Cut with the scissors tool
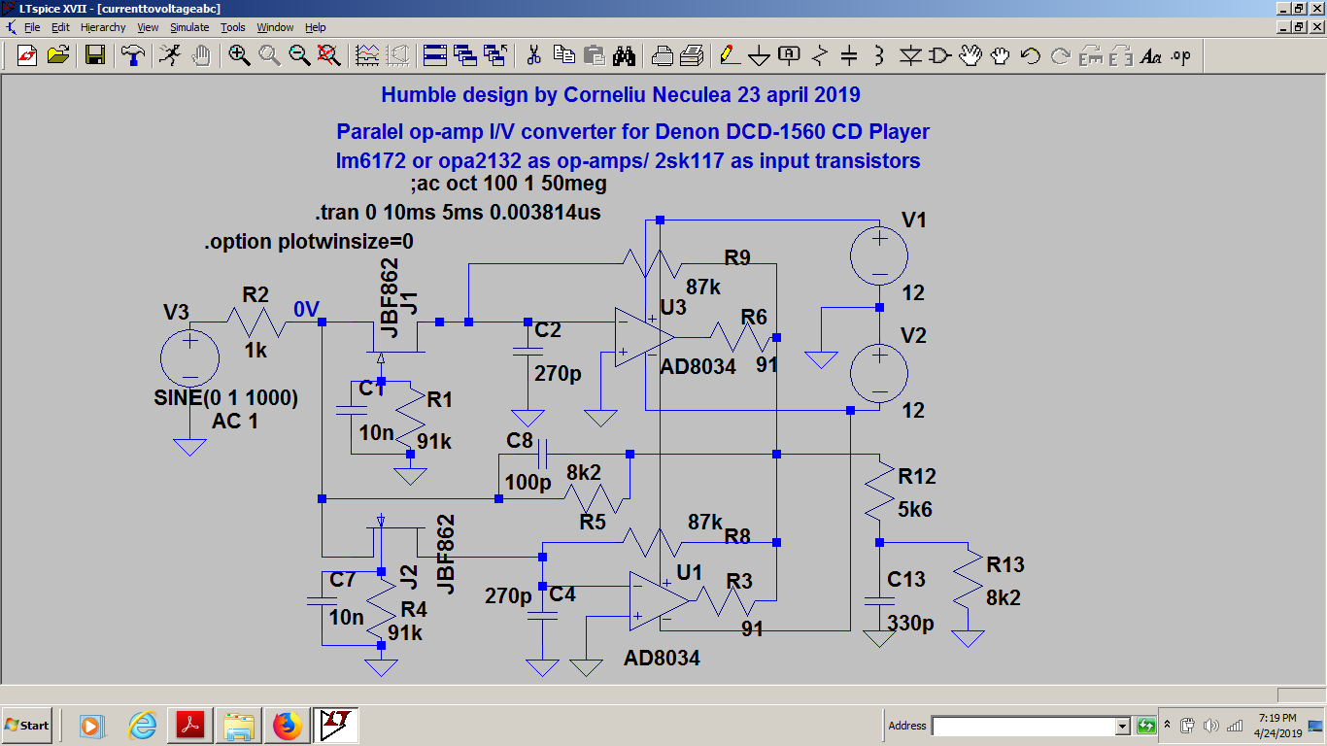1327x746 pixels. point(533,55)
